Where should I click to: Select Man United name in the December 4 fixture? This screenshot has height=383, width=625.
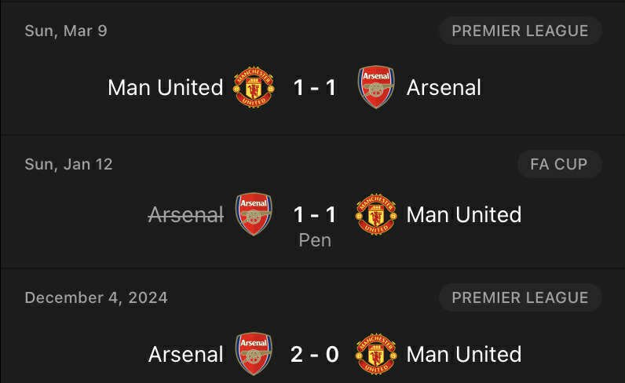click(464, 354)
